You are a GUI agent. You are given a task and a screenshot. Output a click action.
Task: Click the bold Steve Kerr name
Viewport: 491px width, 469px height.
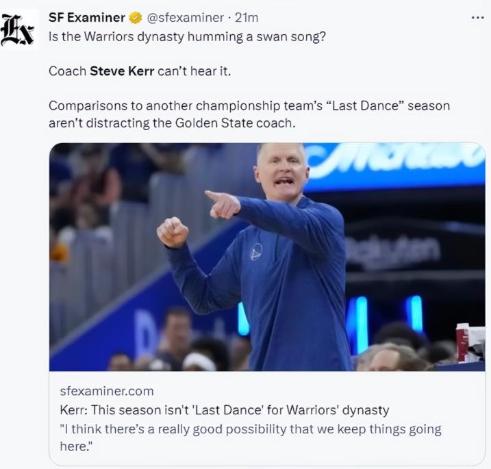(121, 71)
